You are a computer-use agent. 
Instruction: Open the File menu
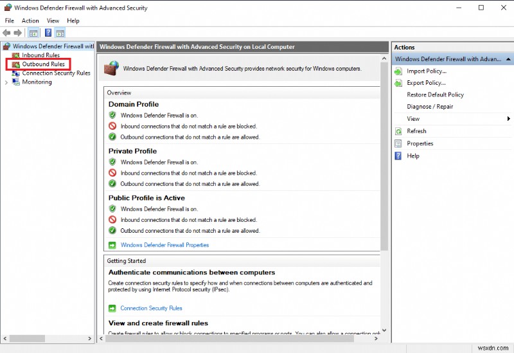pyautogui.click(x=9, y=21)
